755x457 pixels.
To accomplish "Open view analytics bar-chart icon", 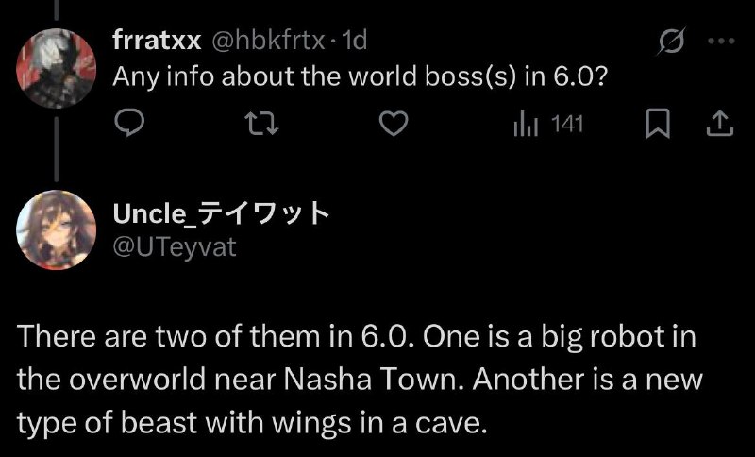I will point(526,125).
